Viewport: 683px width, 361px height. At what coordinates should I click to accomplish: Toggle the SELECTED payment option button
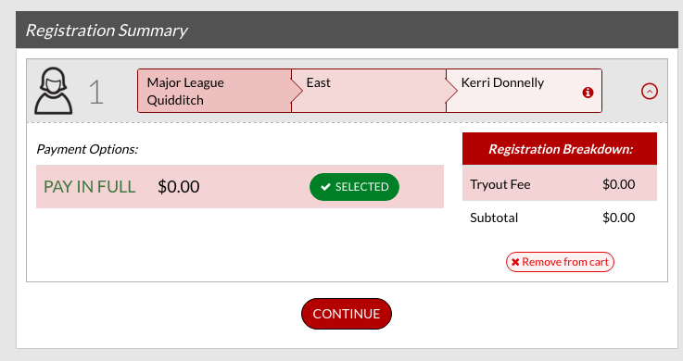tap(354, 187)
